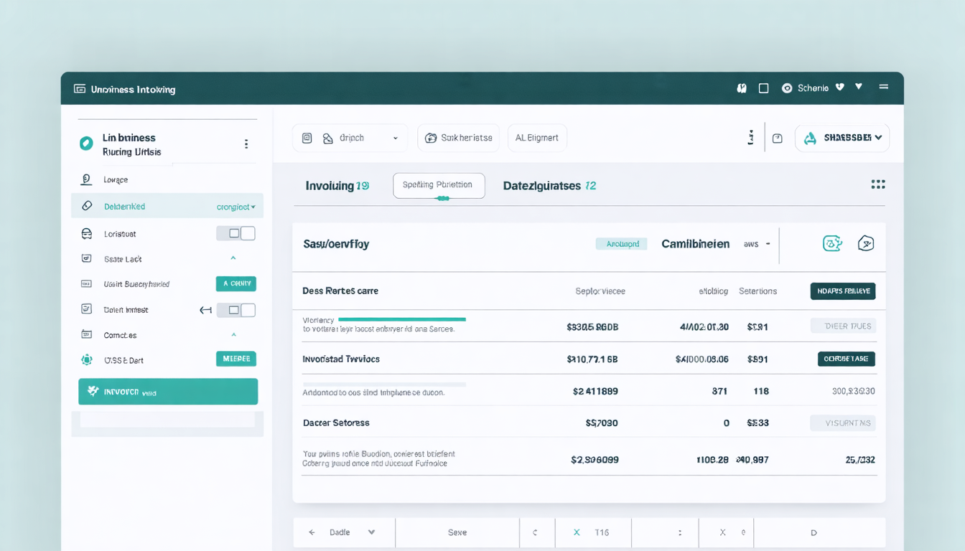Click the small square icon left of "SHABSSBEI"
The height and width of the screenshot is (551, 965).
click(x=777, y=138)
